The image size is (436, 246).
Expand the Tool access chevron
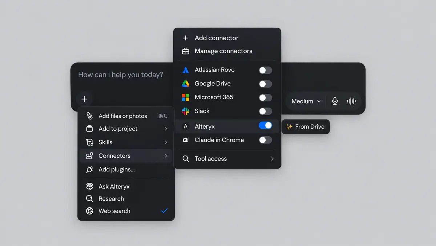coord(272,159)
